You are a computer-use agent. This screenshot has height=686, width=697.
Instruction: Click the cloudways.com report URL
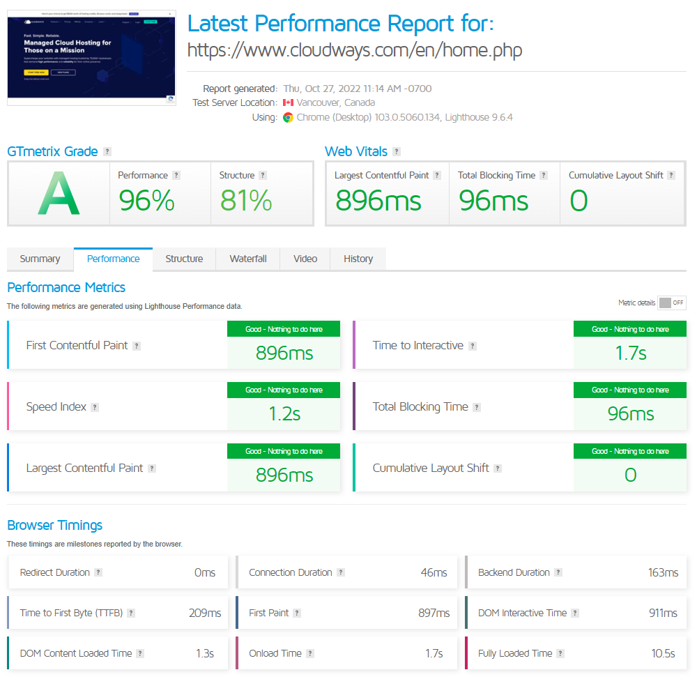click(354, 50)
